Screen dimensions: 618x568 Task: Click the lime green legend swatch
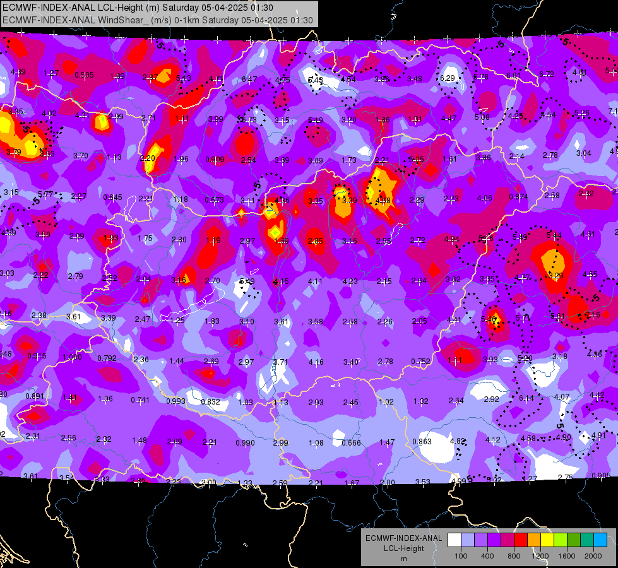pyautogui.click(x=561, y=540)
